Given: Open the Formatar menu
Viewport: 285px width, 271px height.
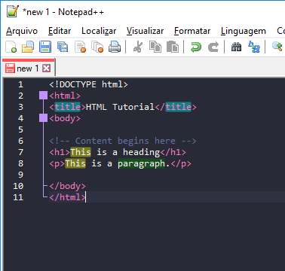Looking at the screenshot, I should click(x=192, y=31).
